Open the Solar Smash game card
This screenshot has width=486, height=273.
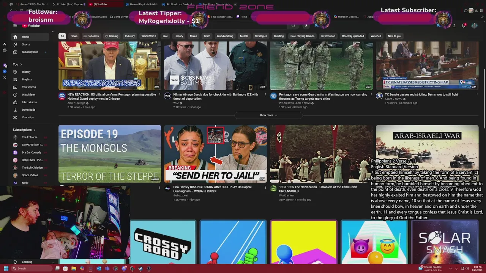(445, 242)
